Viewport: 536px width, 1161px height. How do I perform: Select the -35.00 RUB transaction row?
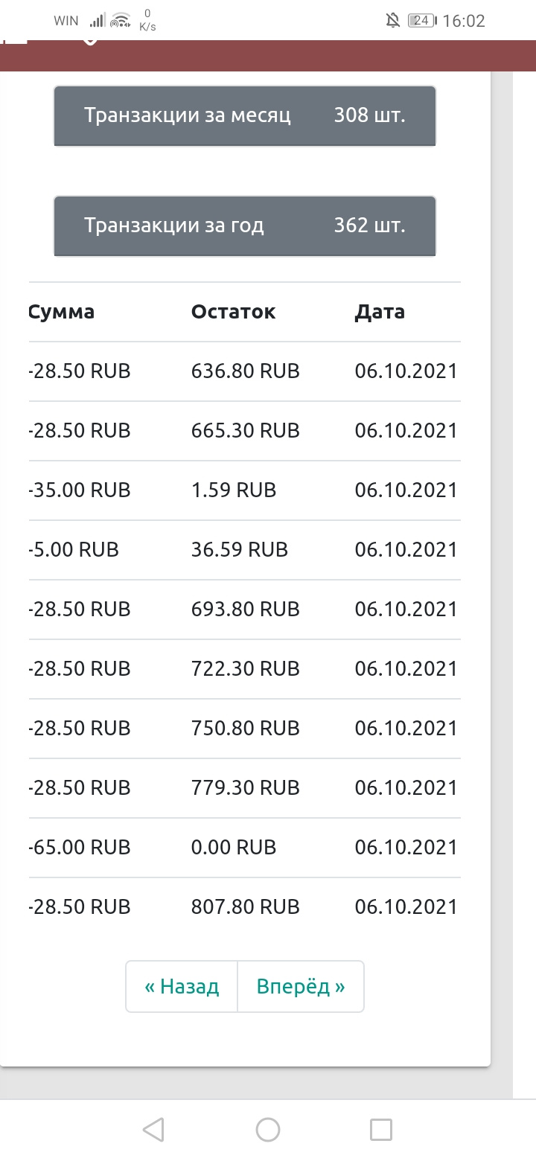pyautogui.click(x=245, y=490)
